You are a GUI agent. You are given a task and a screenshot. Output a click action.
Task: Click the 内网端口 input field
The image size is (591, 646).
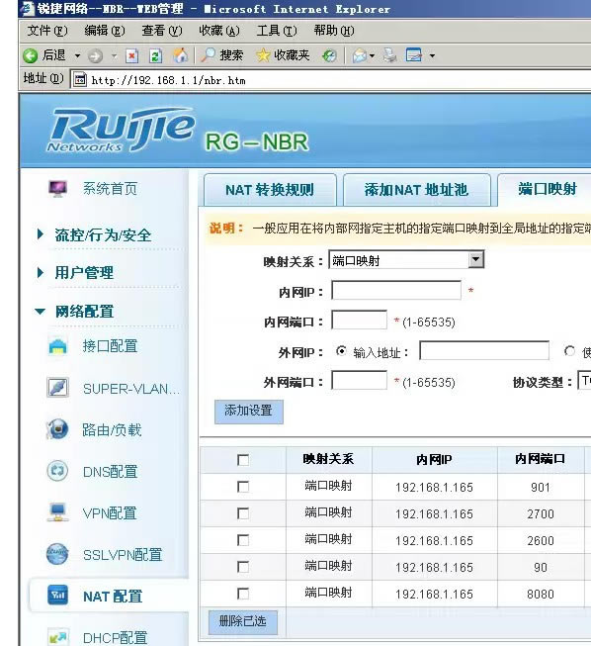(x=359, y=320)
